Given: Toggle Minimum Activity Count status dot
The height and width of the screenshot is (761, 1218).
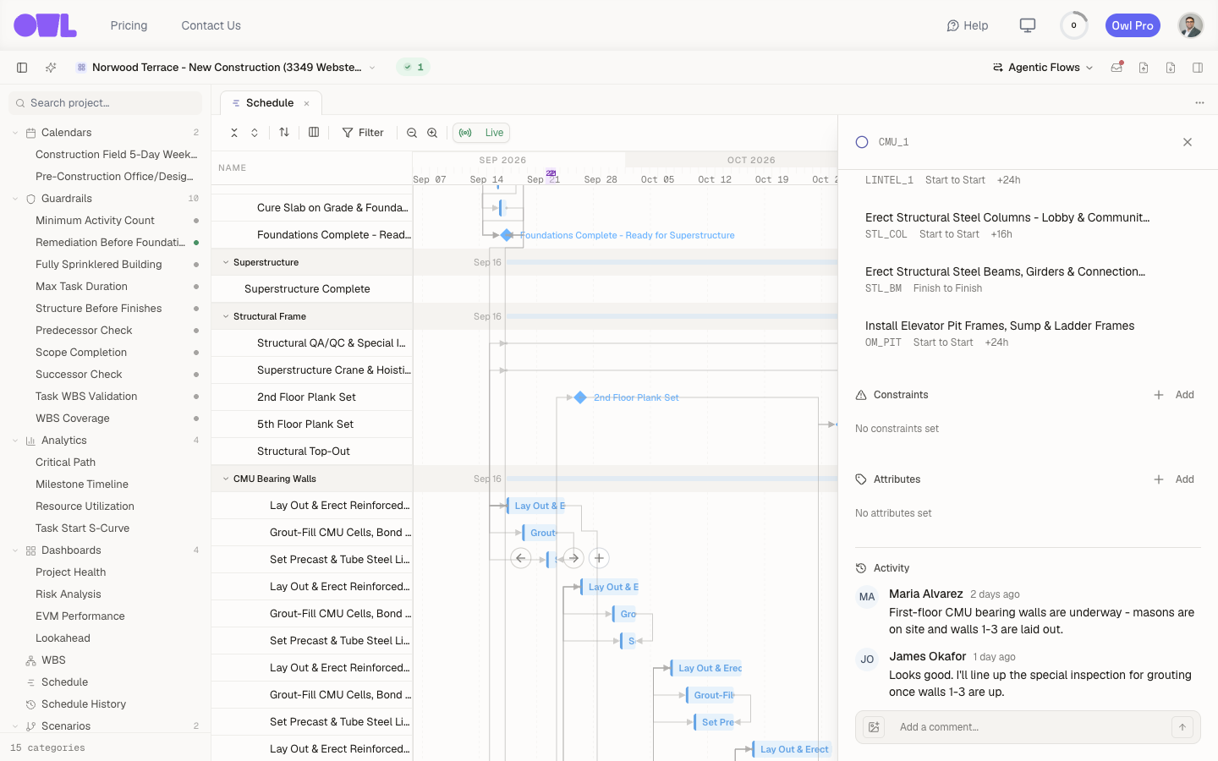Looking at the screenshot, I should pyautogui.click(x=196, y=221).
